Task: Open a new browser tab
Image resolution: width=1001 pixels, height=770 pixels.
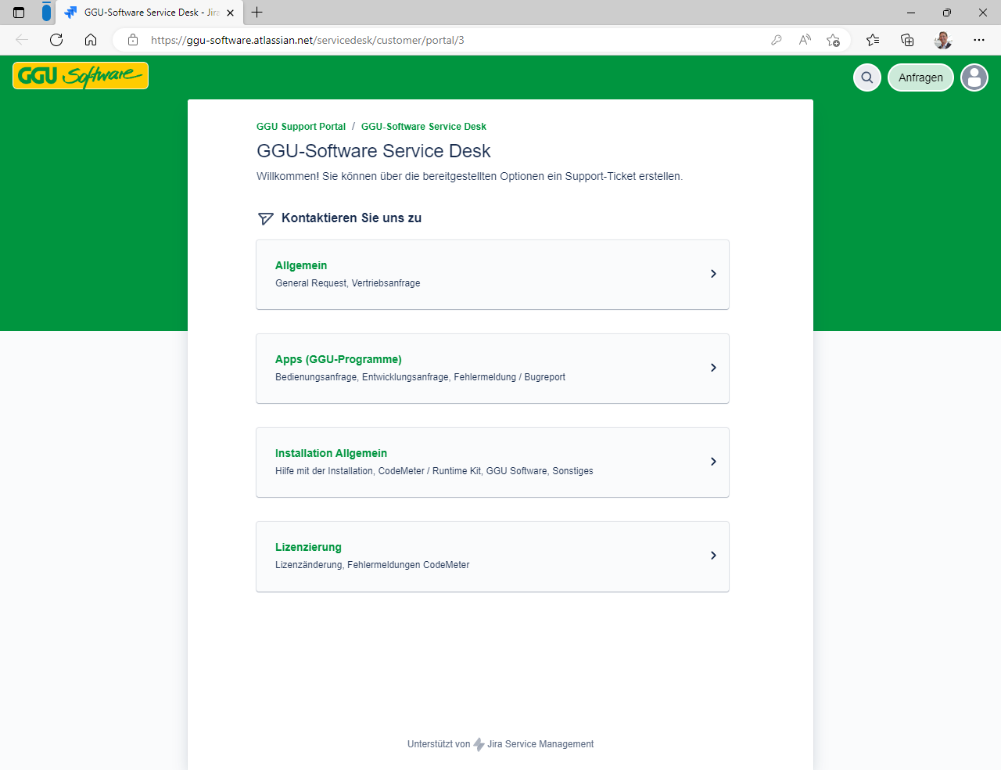Action: (x=257, y=12)
